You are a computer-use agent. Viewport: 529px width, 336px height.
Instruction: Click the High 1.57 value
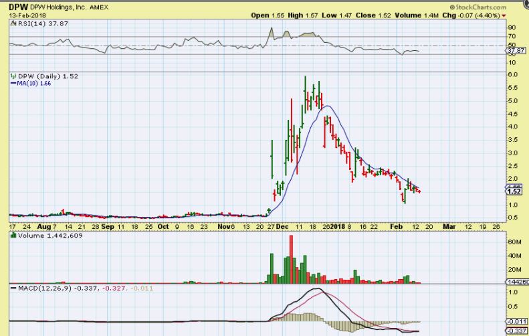tap(303, 15)
